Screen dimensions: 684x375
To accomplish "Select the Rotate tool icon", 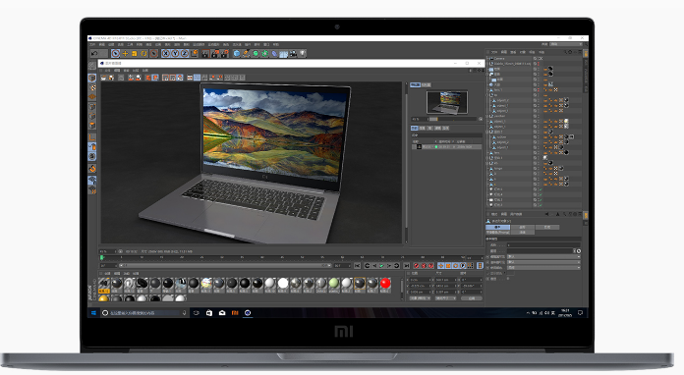I will tap(143, 54).
